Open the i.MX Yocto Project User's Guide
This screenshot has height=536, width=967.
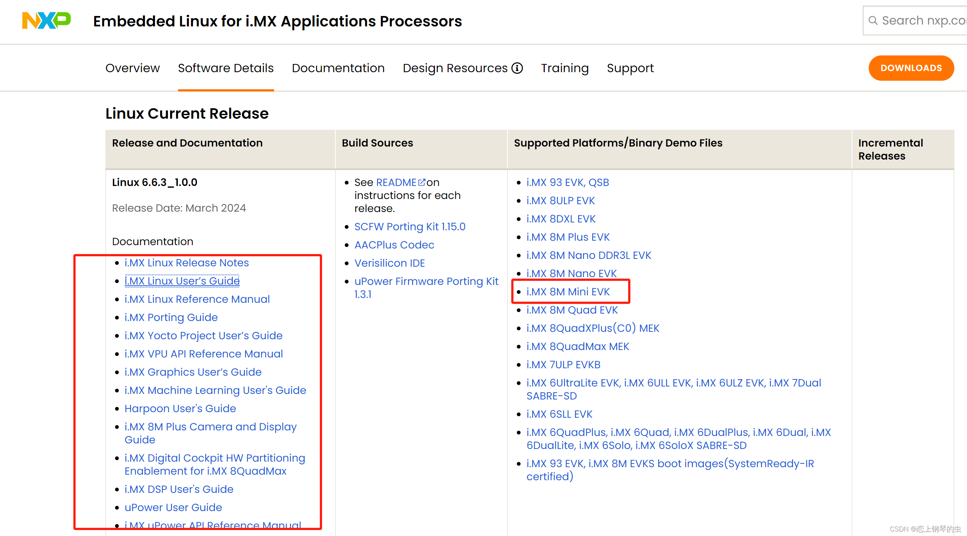pyautogui.click(x=203, y=336)
